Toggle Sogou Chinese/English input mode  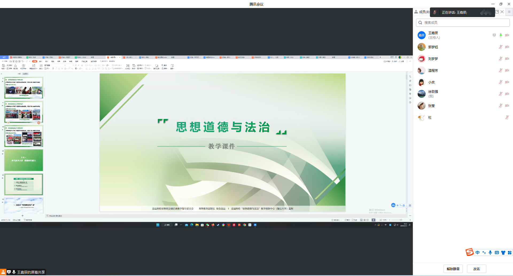(x=477, y=253)
